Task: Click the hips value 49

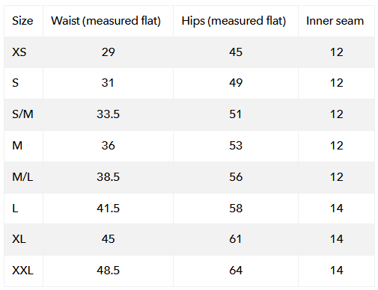Action: 236,83
